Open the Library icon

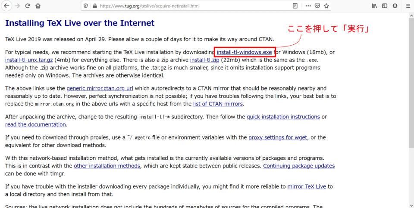(374, 6)
